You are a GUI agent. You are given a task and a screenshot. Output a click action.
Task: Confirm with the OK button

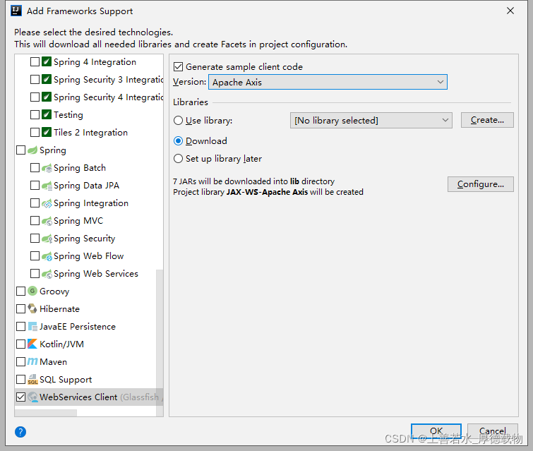point(436,431)
